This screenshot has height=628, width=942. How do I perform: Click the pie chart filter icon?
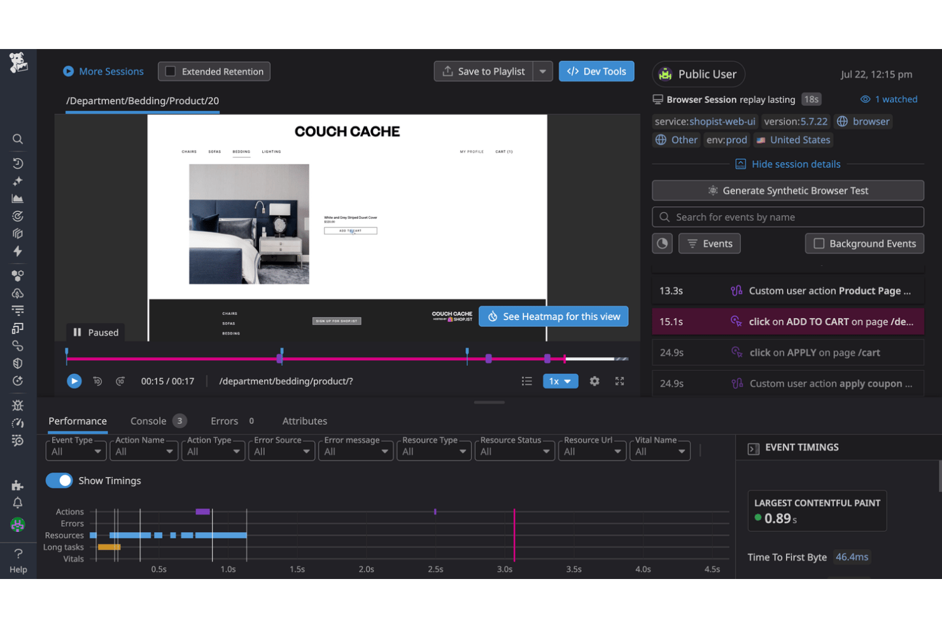coord(663,244)
